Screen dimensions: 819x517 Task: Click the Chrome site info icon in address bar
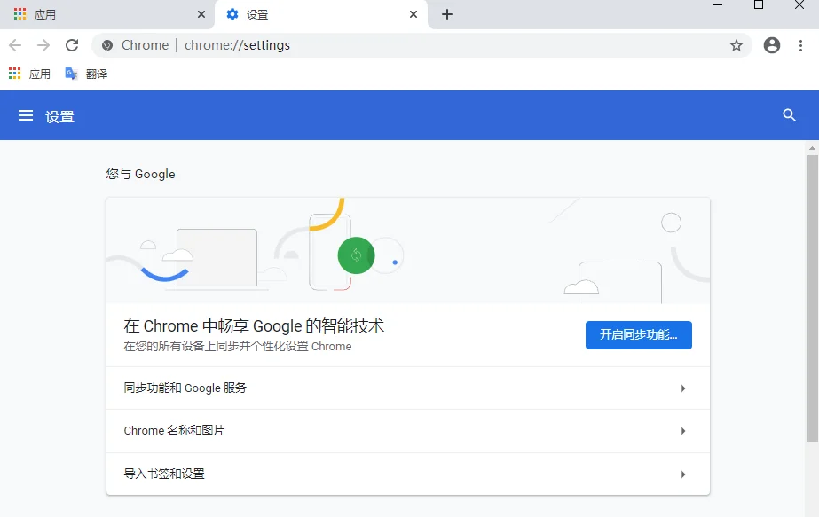(107, 45)
